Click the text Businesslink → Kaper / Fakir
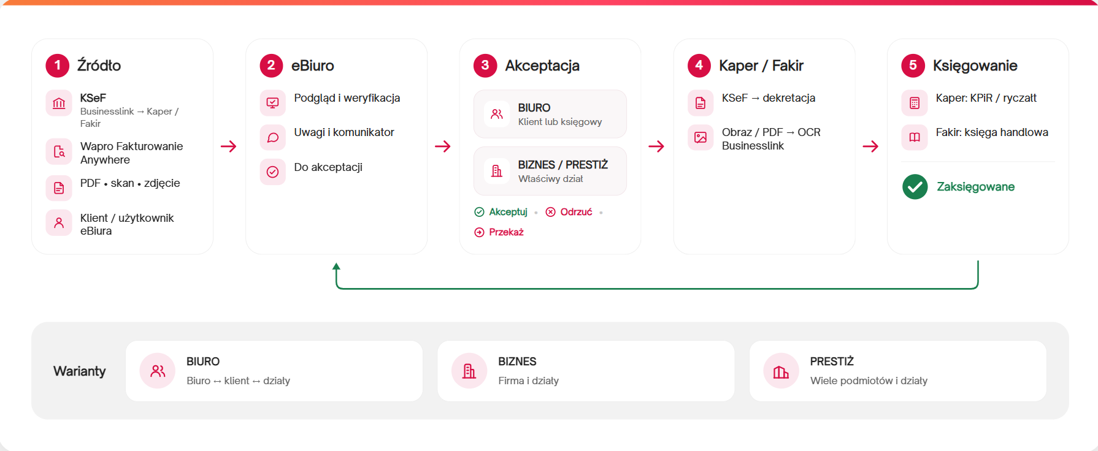 coord(129,117)
